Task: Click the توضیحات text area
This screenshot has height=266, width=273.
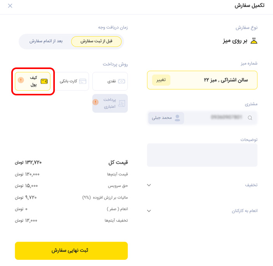Action: [x=202, y=155]
